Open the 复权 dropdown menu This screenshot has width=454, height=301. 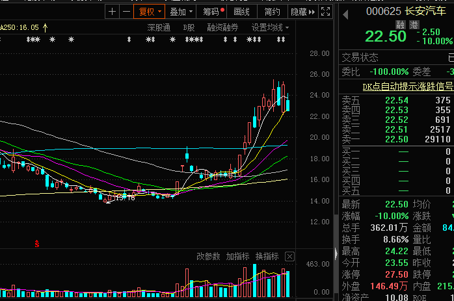148,12
